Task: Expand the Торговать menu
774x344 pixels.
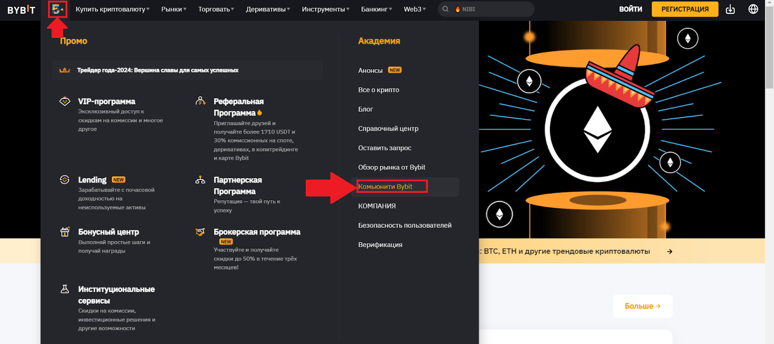Action: (x=216, y=9)
